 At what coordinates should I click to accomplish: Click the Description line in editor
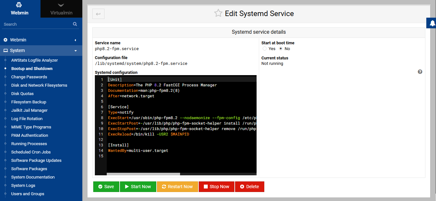[x=162, y=85]
